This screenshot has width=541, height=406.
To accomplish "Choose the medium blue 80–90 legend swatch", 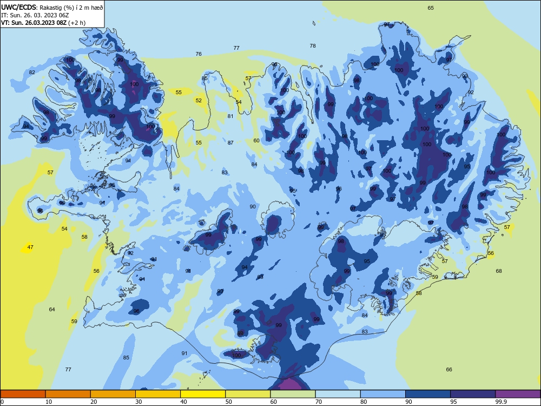I will click(x=382, y=394).
